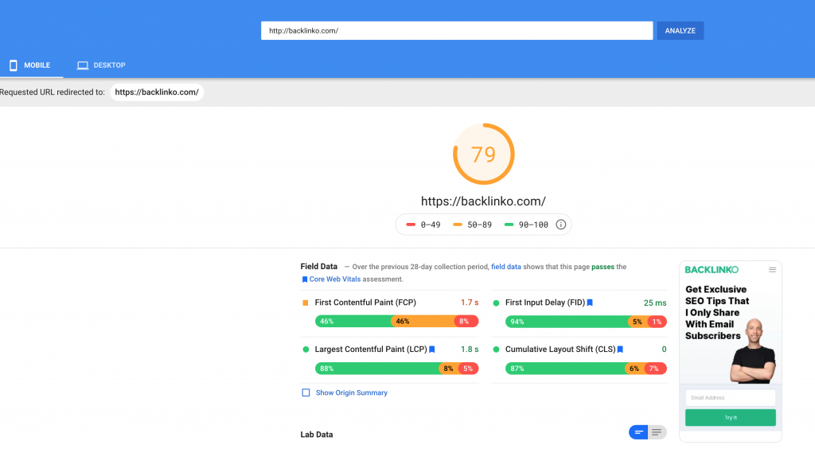The width and height of the screenshot is (815, 453).
Task: Click the Try It button in preview
Action: (730, 417)
